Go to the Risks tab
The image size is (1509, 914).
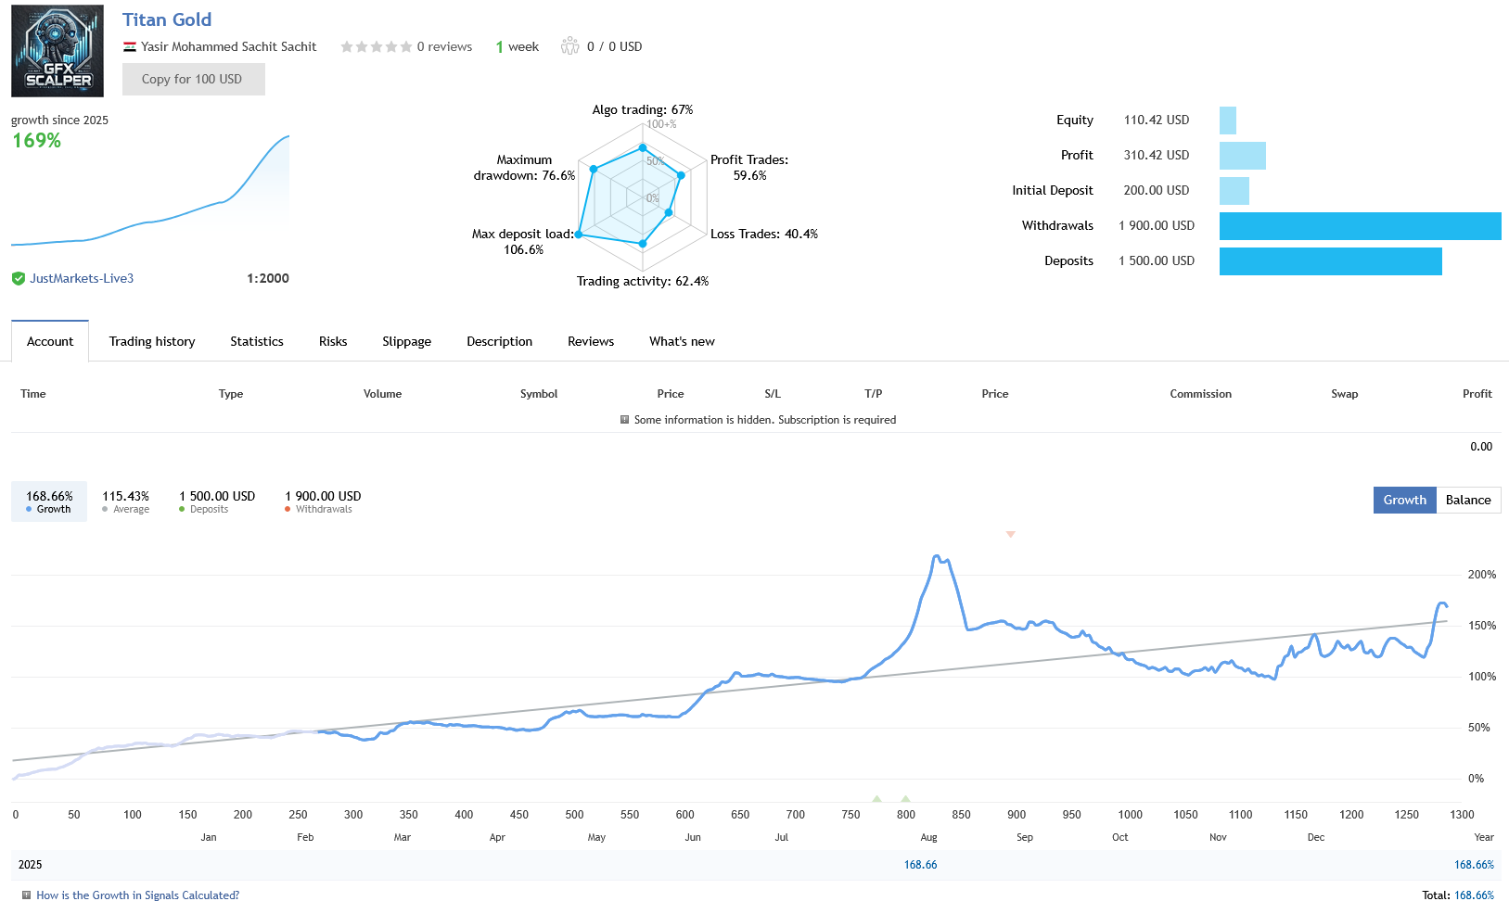pos(333,341)
